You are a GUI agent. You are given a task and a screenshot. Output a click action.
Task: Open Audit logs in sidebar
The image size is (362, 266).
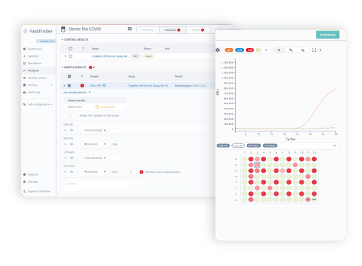tap(34, 92)
